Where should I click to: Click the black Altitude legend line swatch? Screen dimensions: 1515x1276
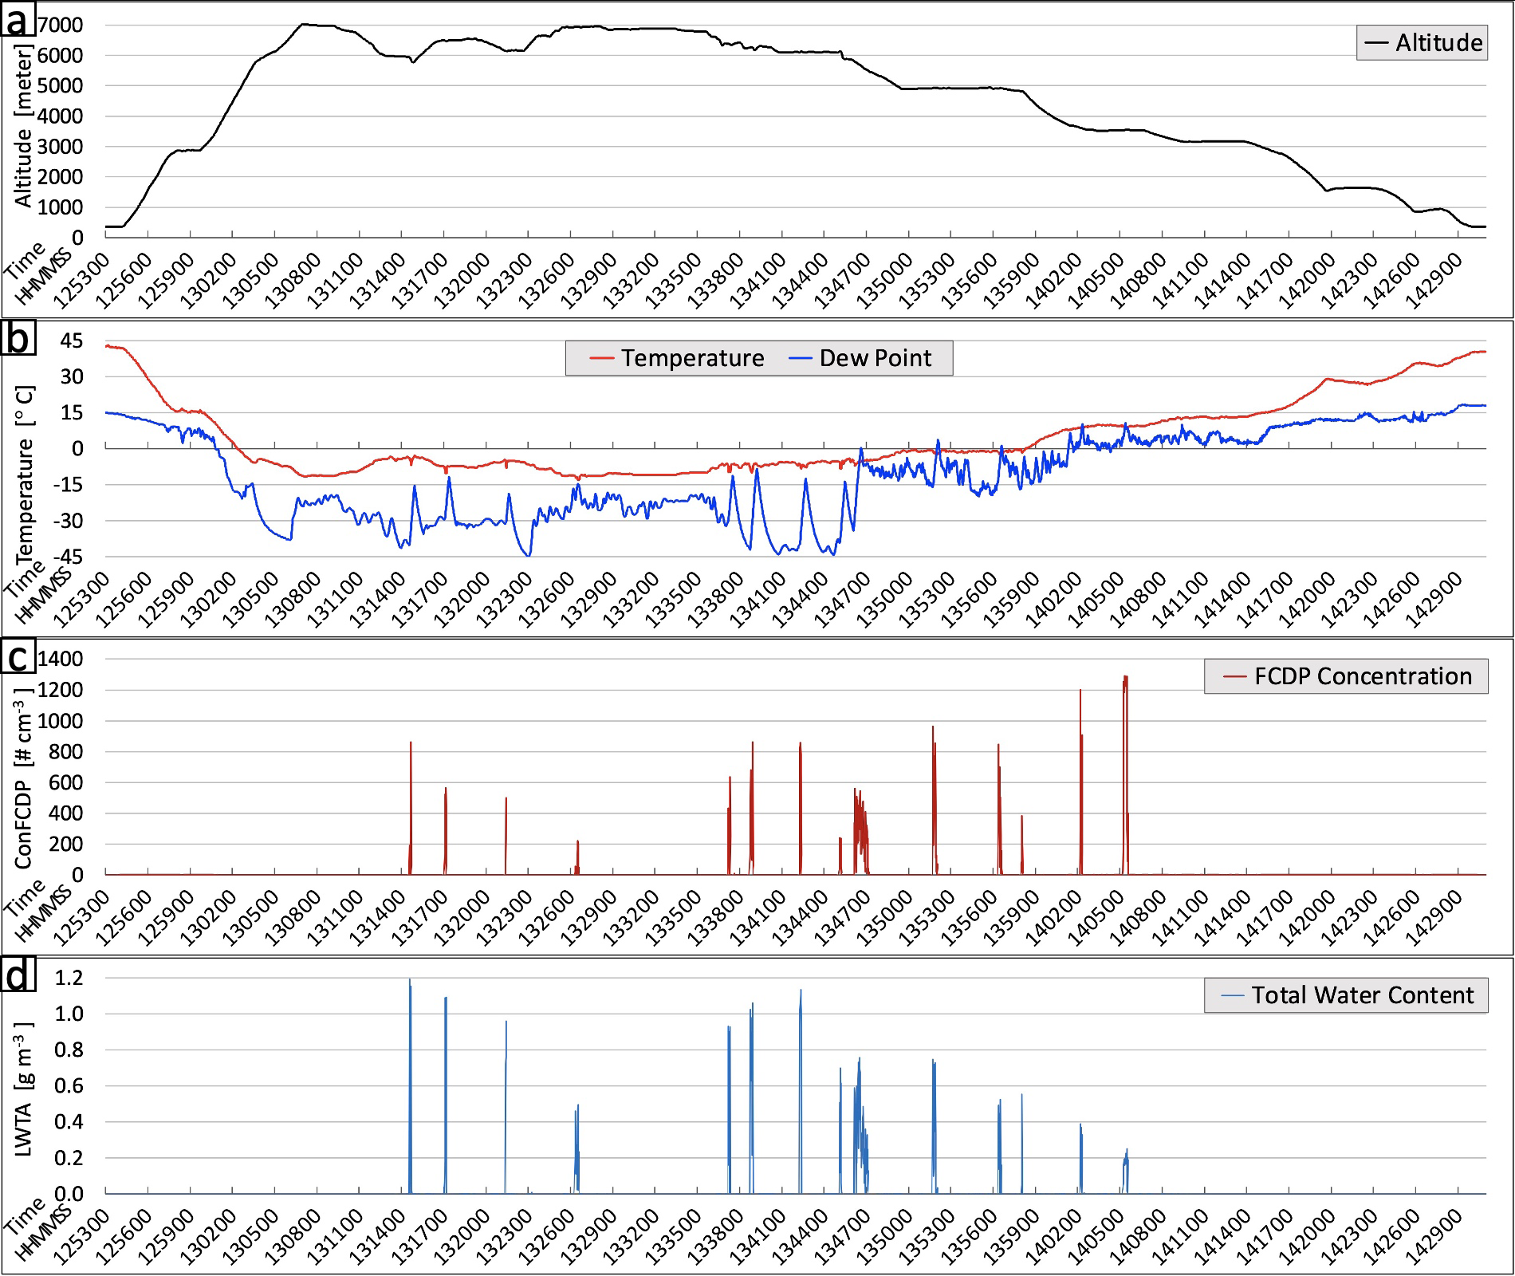(1377, 43)
